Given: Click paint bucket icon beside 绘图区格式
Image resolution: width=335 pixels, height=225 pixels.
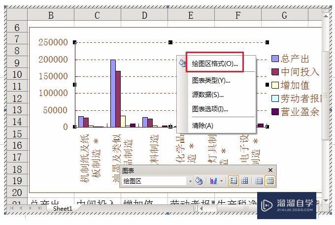Looking at the screenshot, I should [x=182, y=63].
